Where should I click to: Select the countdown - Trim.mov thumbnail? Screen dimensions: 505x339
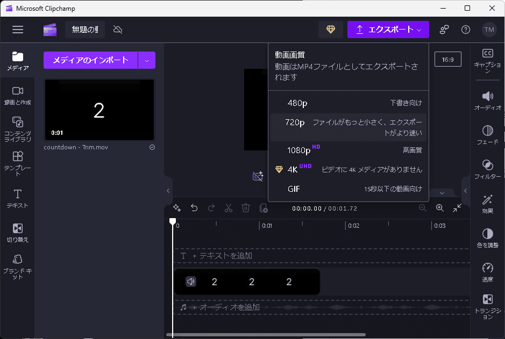coord(99,110)
